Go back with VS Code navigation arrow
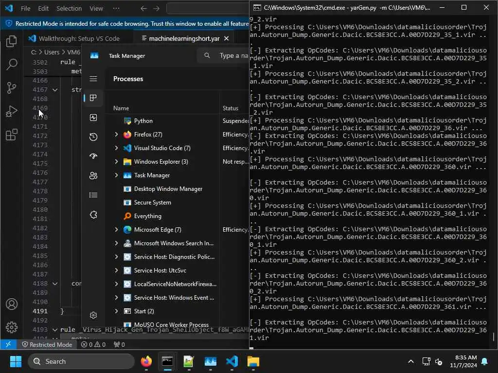Viewport: 498px width, 373px height. point(143,9)
